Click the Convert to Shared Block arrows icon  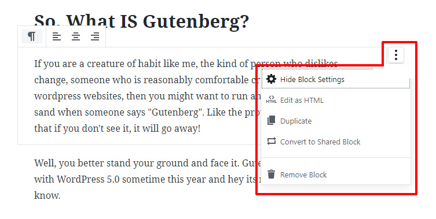tap(271, 142)
